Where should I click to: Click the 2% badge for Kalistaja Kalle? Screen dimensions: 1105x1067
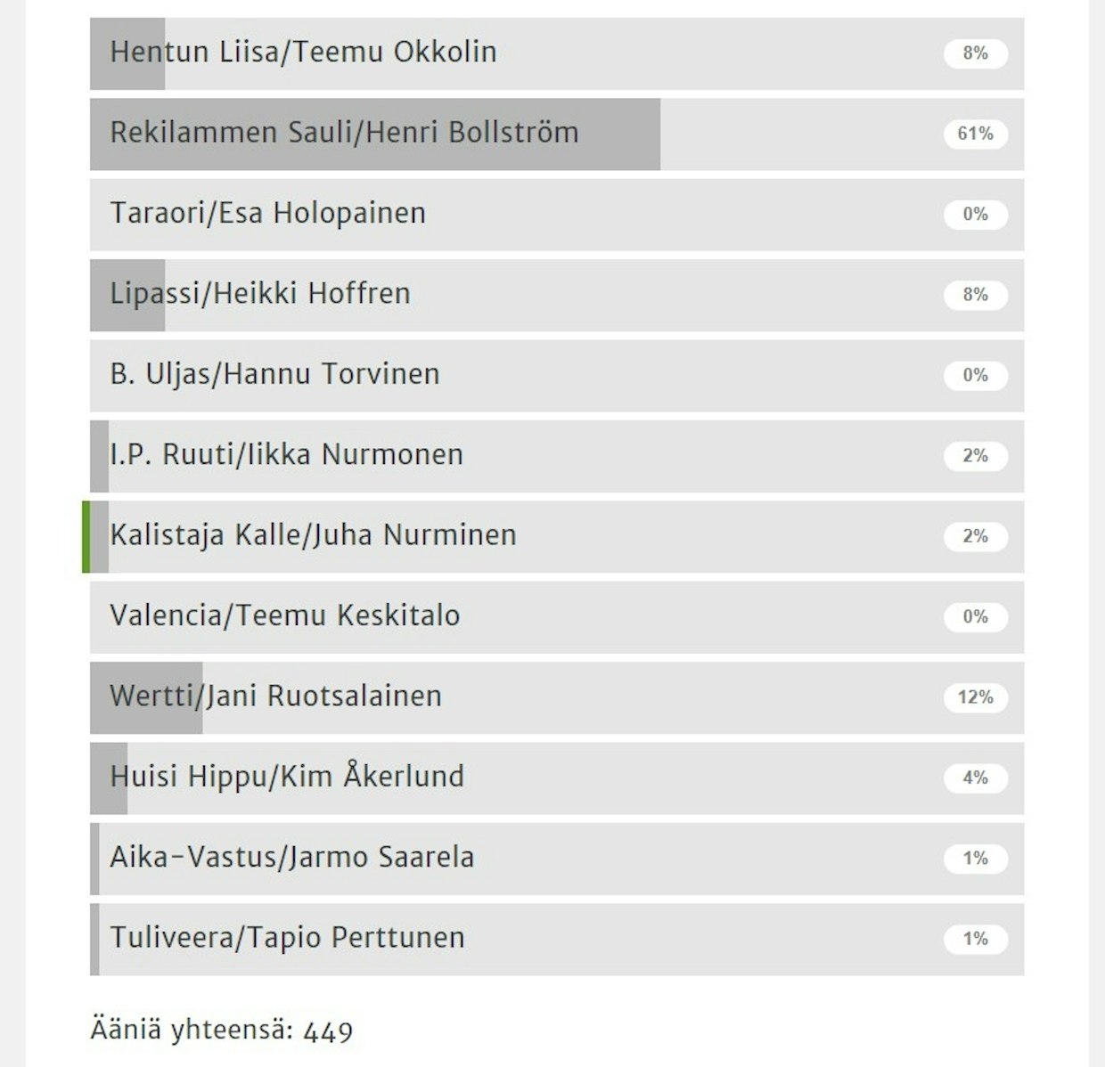(x=975, y=536)
